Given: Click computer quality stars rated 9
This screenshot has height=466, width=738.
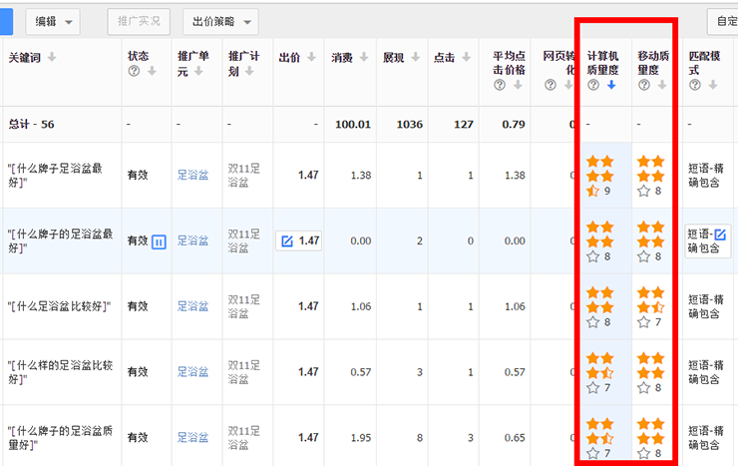Looking at the screenshot, I should [600, 176].
